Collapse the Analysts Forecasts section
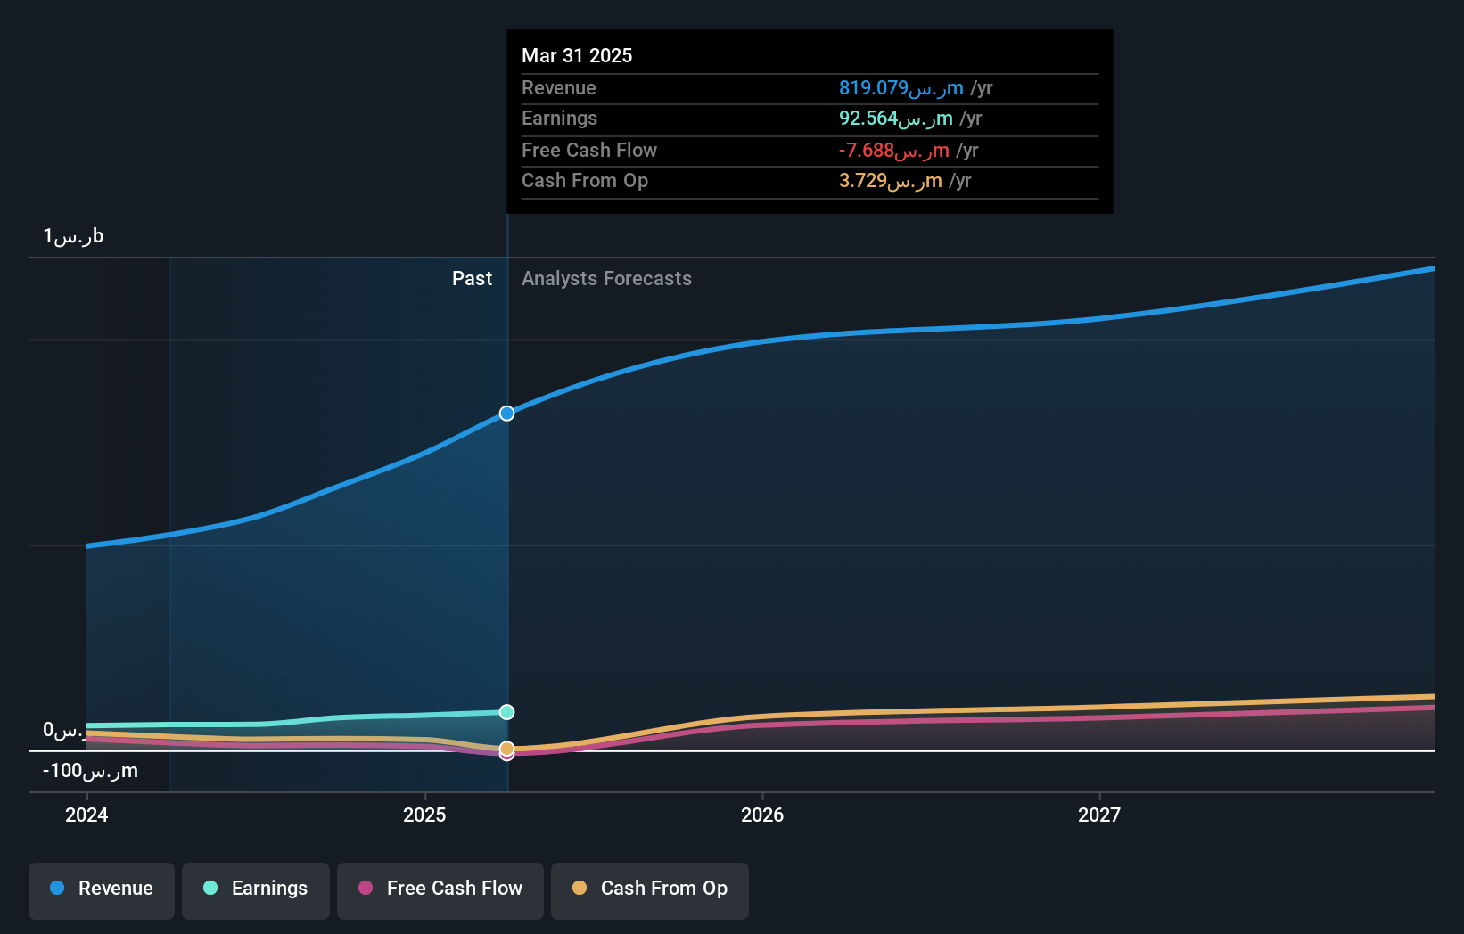 click(606, 278)
